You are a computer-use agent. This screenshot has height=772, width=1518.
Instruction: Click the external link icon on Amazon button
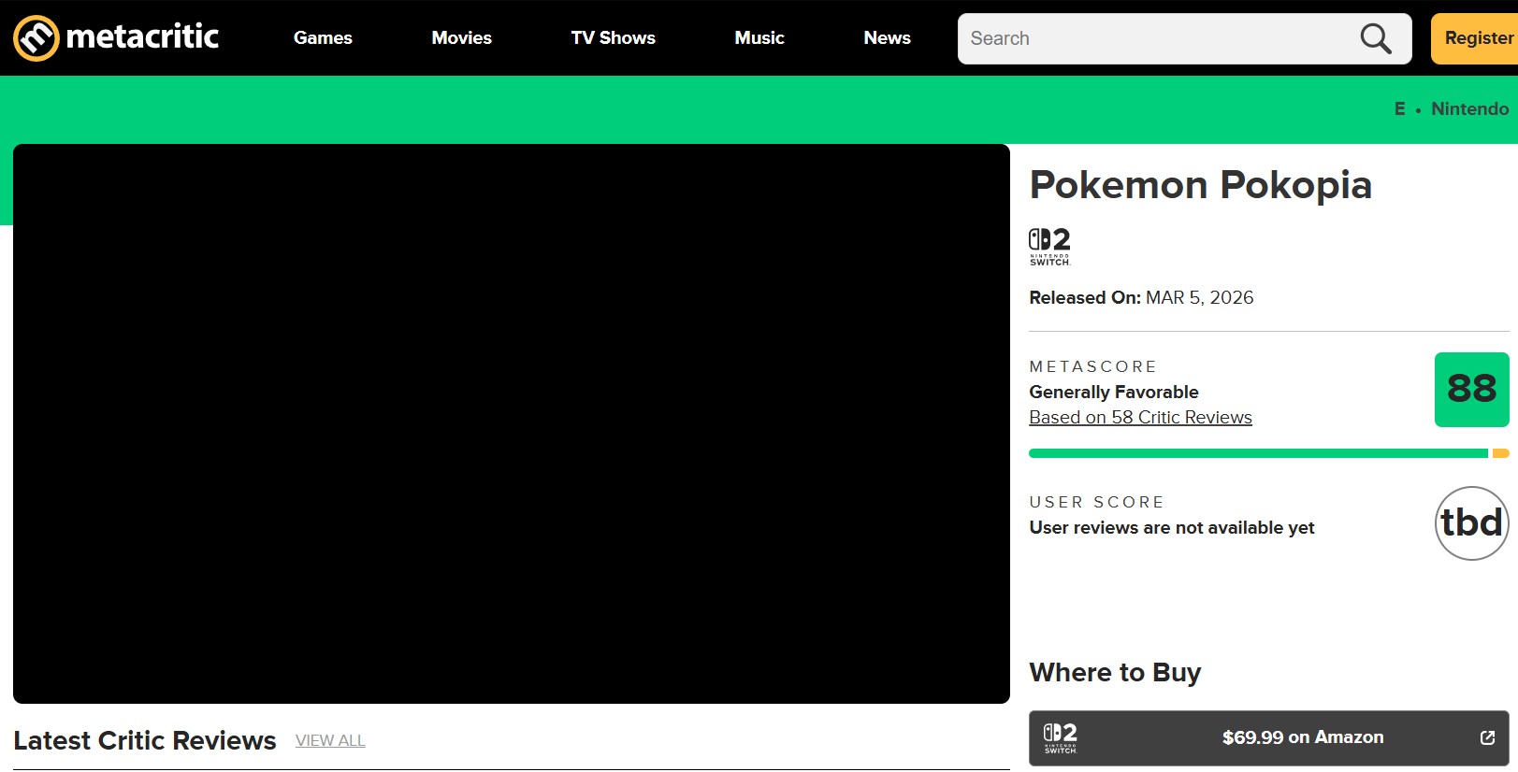click(x=1487, y=737)
